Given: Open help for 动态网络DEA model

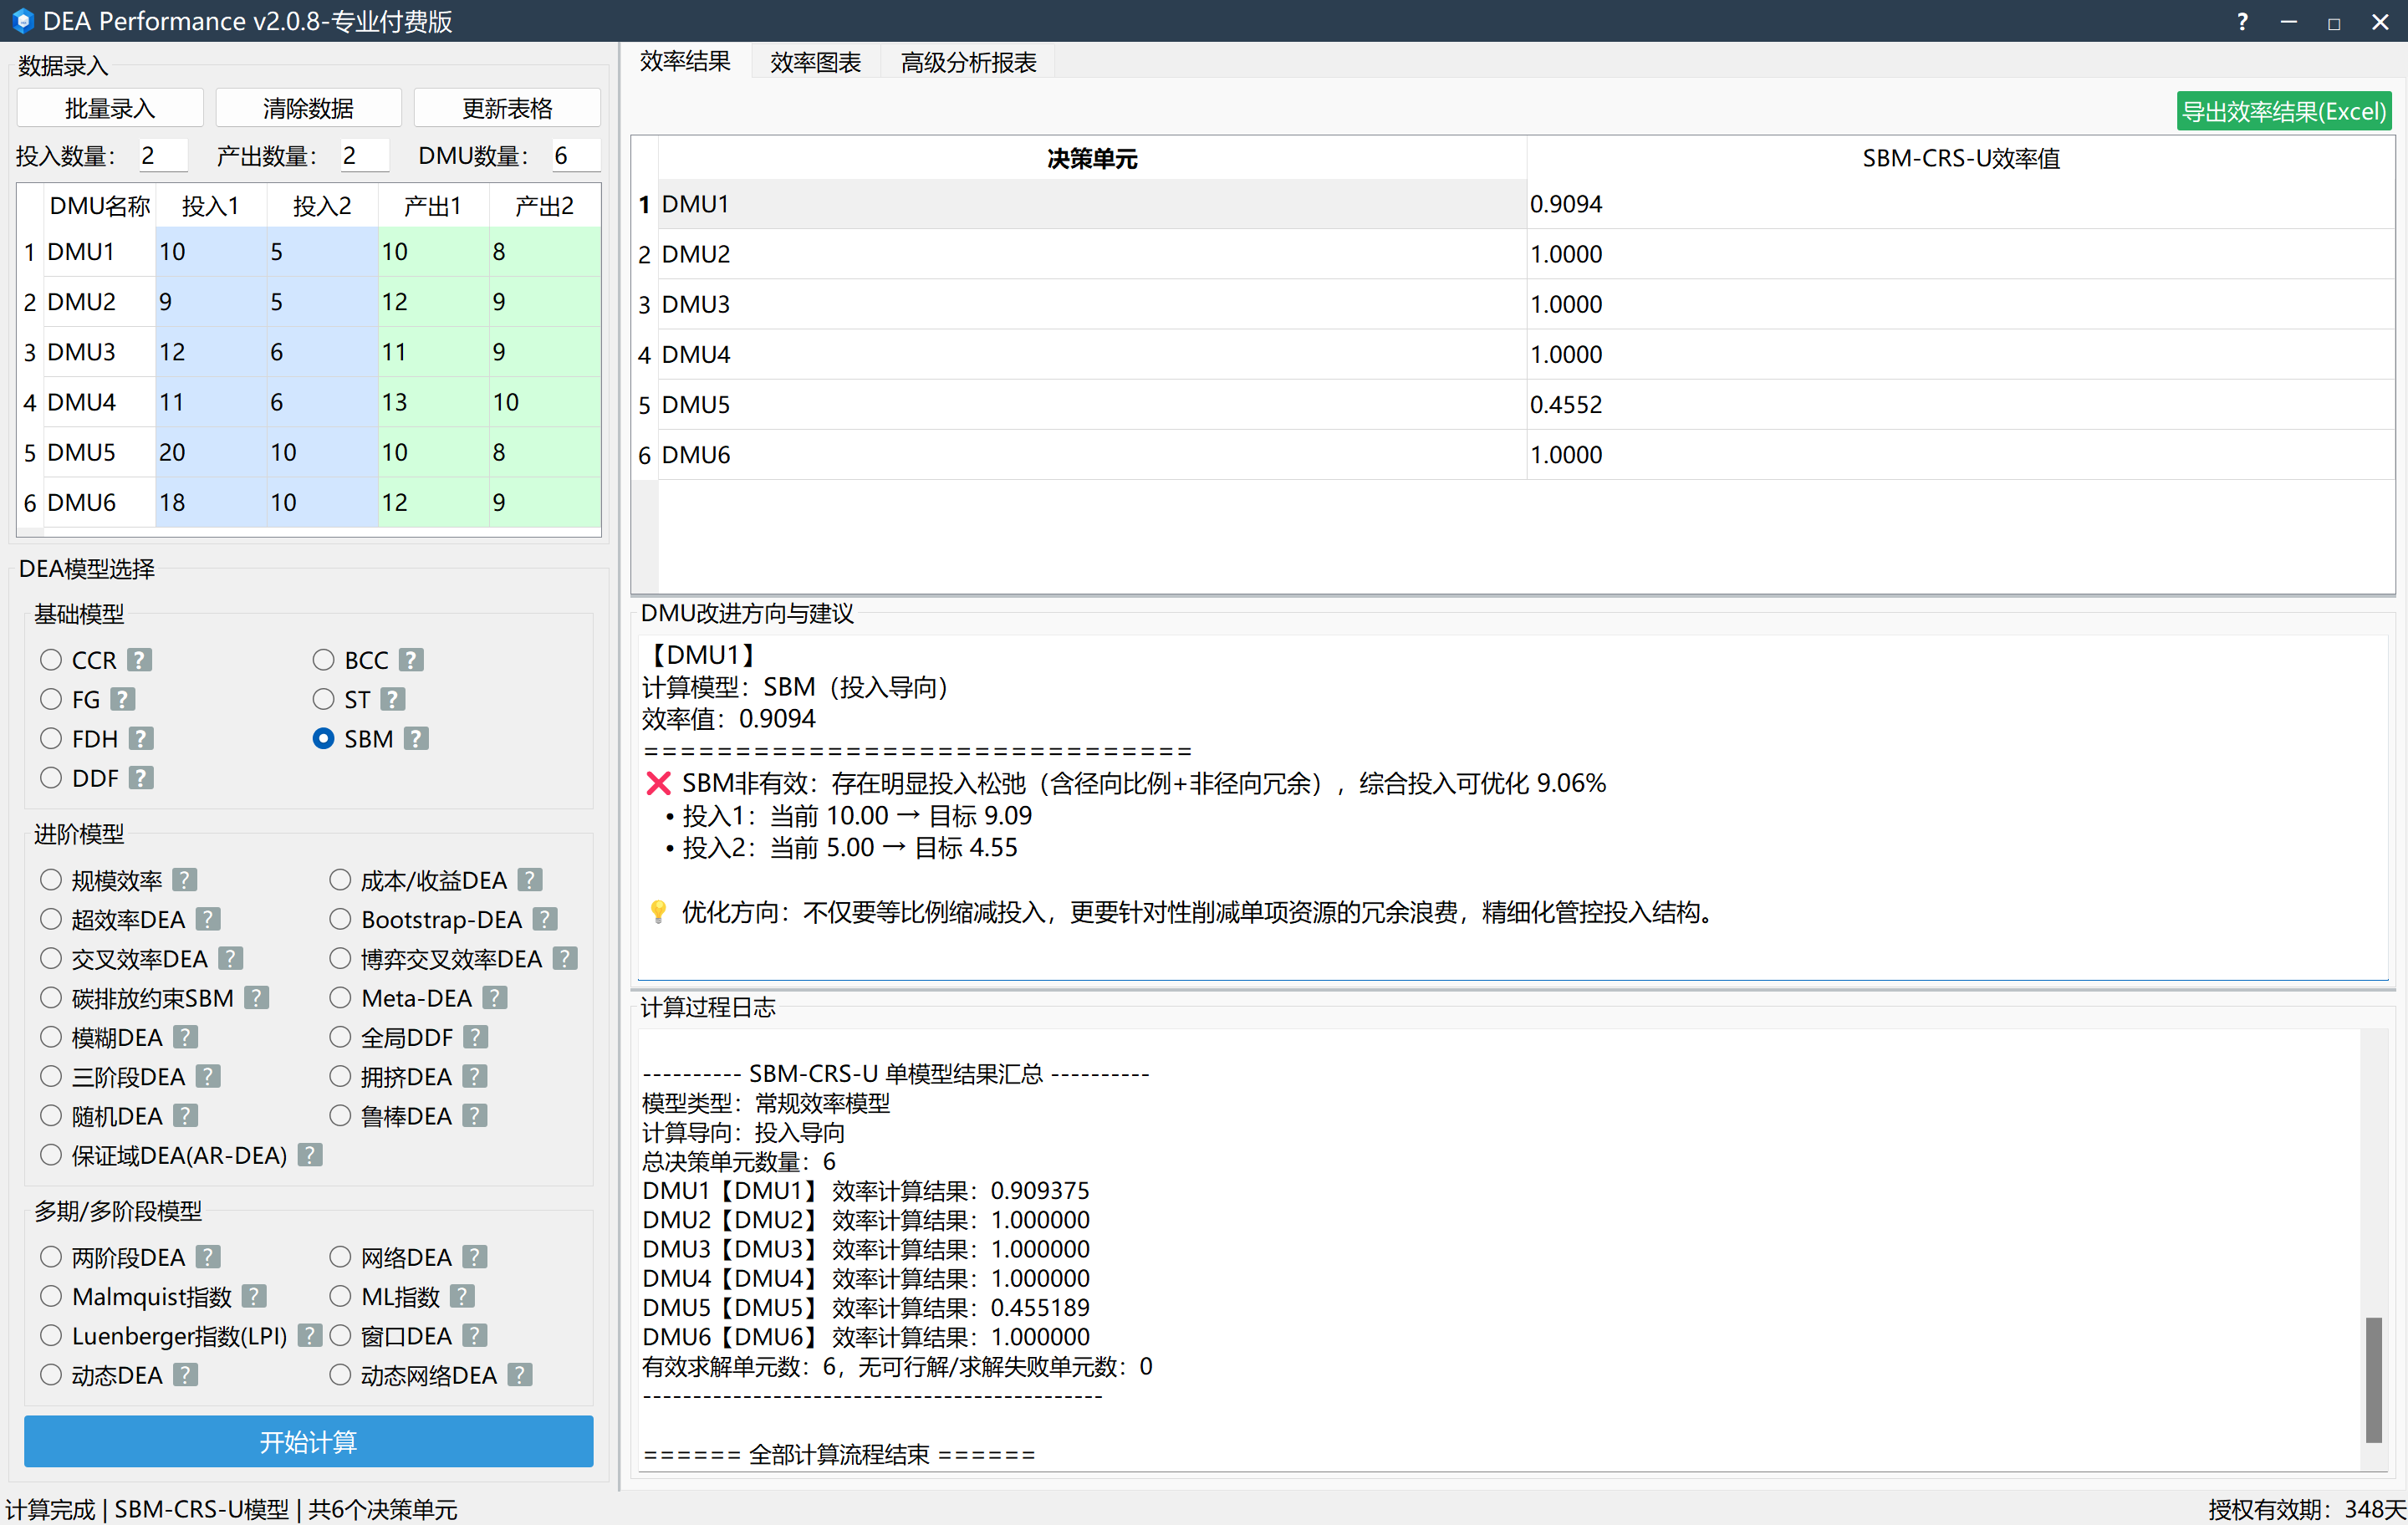Looking at the screenshot, I should (x=520, y=1375).
